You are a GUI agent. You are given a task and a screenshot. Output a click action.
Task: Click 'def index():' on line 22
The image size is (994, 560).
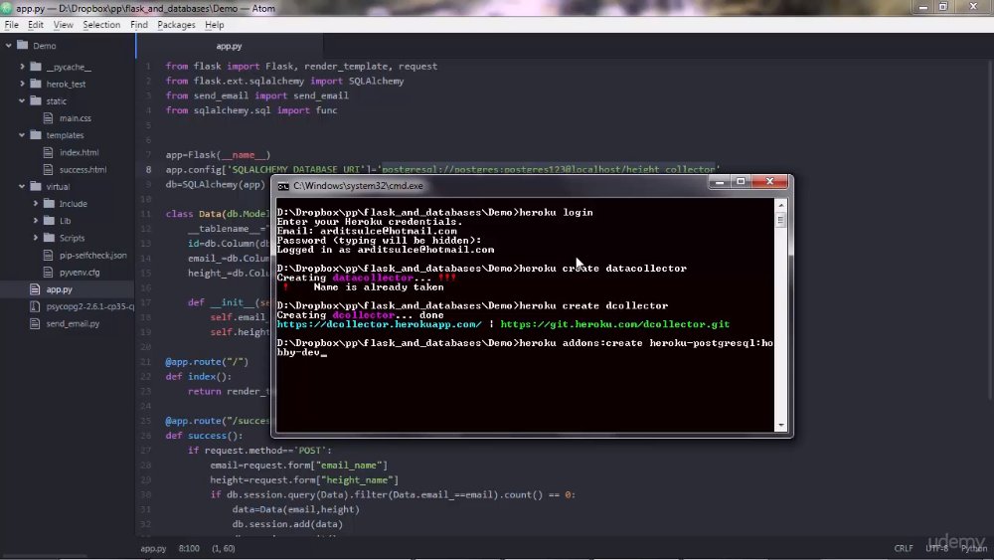[x=199, y=377]
